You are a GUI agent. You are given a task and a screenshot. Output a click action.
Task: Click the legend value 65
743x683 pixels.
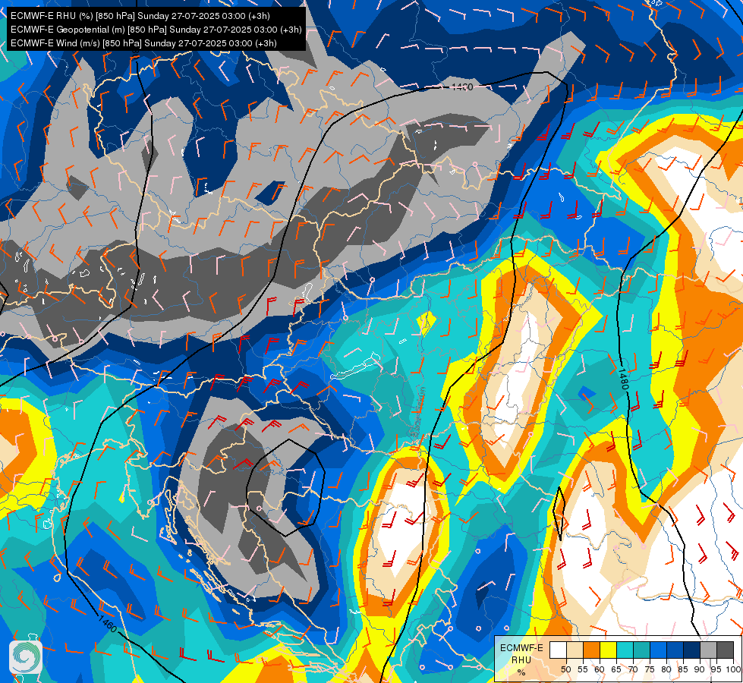click(x=616, y=669)
